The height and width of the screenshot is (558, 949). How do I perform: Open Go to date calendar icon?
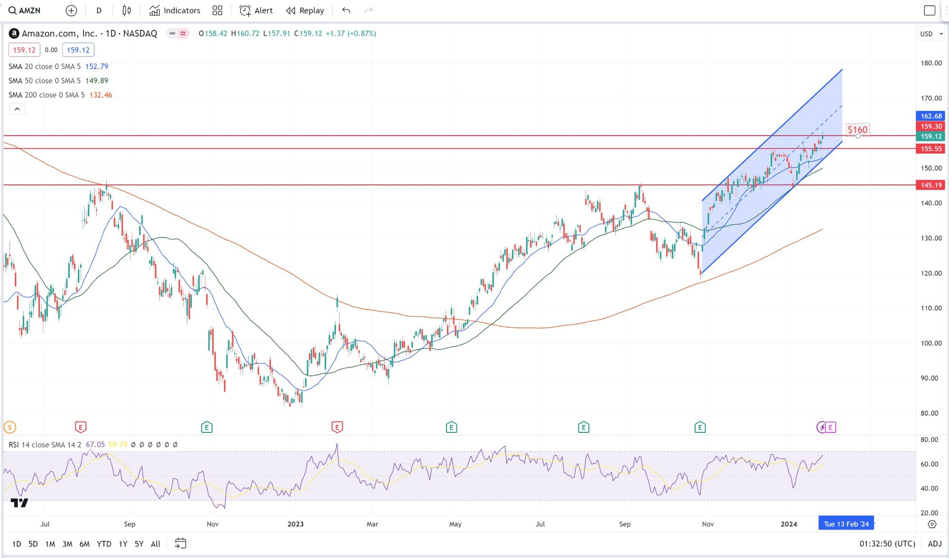click(180, 543)
